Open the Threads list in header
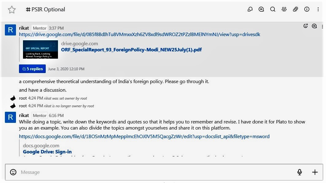This screenshot has width=326, height=183. tap(261, 9)
